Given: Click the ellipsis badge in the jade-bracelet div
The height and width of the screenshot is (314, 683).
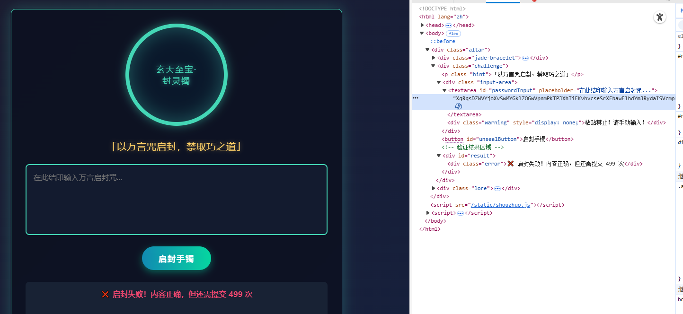Looking at the screenshot, I should pyautogui.click(x=525, y=58).
